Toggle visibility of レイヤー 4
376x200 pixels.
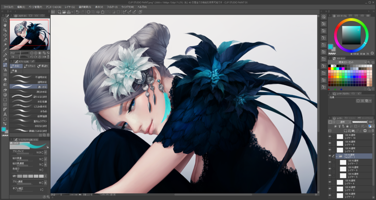point(330,182)
